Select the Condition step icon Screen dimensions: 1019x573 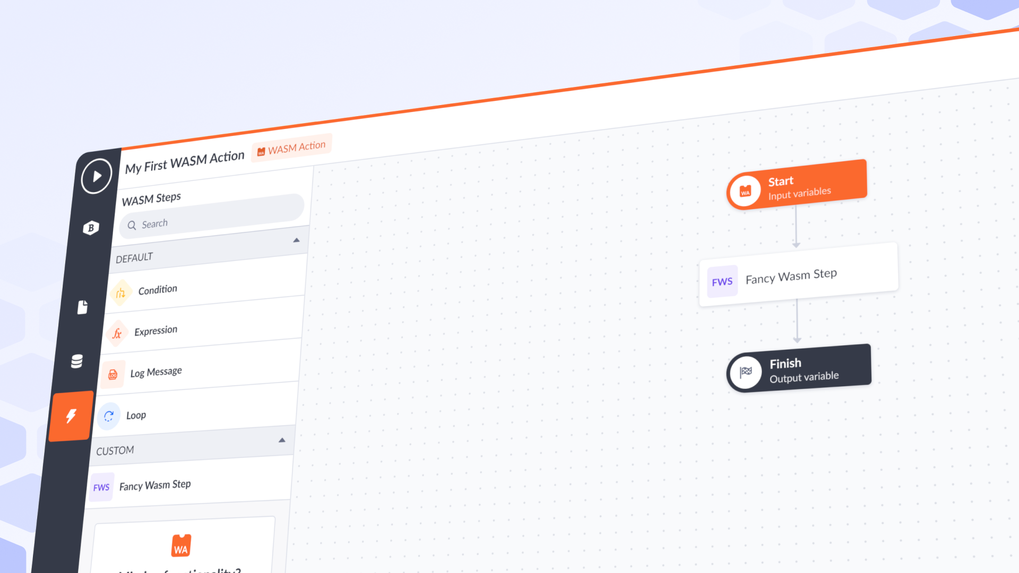tap(120, 292)
